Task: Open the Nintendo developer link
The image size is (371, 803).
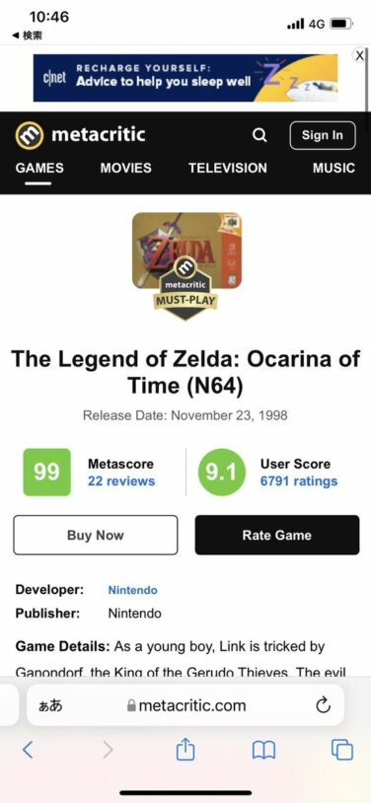Action: click(x=133, y=590)
